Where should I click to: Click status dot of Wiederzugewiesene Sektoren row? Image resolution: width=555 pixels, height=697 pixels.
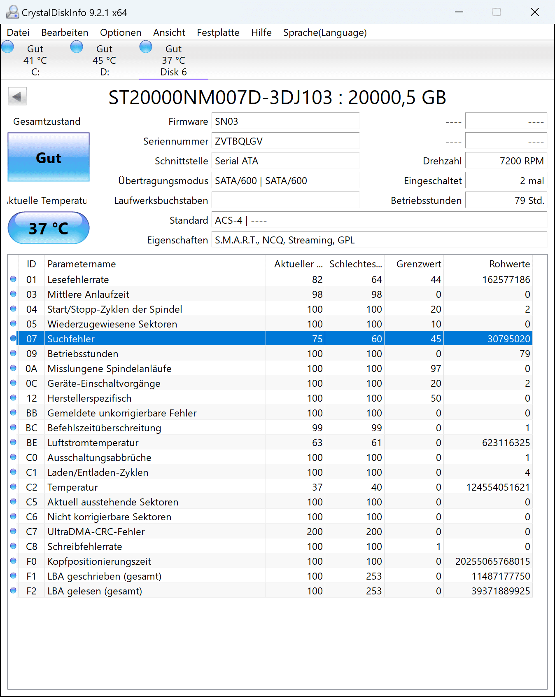pos(13,324)
